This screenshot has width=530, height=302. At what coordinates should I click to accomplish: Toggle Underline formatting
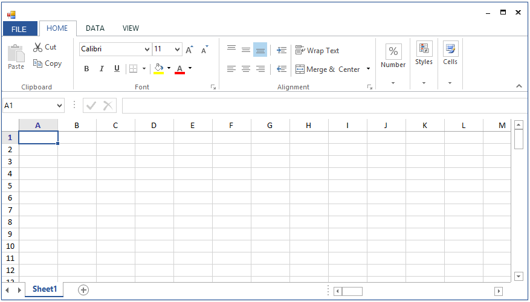point(117,69)
